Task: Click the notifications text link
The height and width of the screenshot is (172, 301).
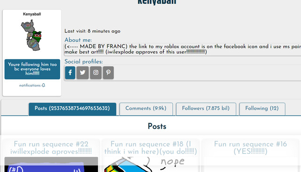Action: (x=30, y=86)
